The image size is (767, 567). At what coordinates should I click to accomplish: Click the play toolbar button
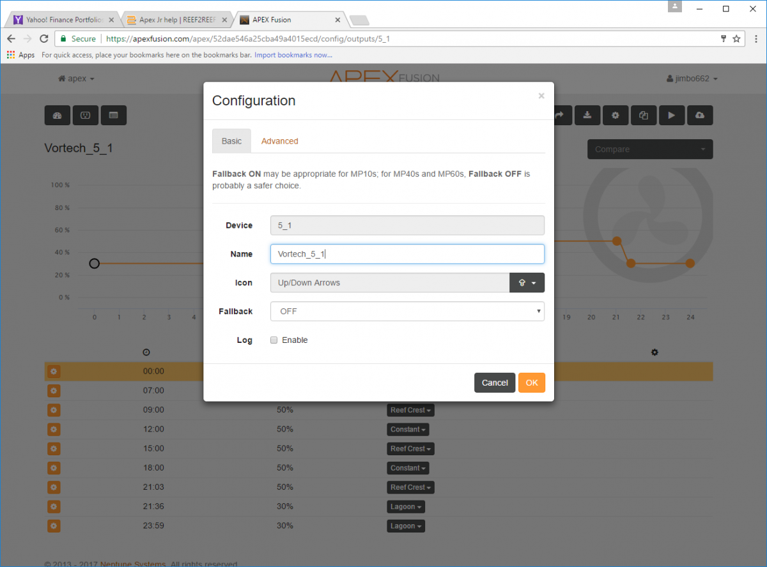672,116
